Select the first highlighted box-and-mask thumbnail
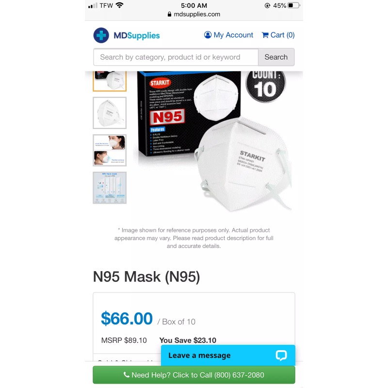The width and height of the screenshot is (388, 388). click(110, 81)
